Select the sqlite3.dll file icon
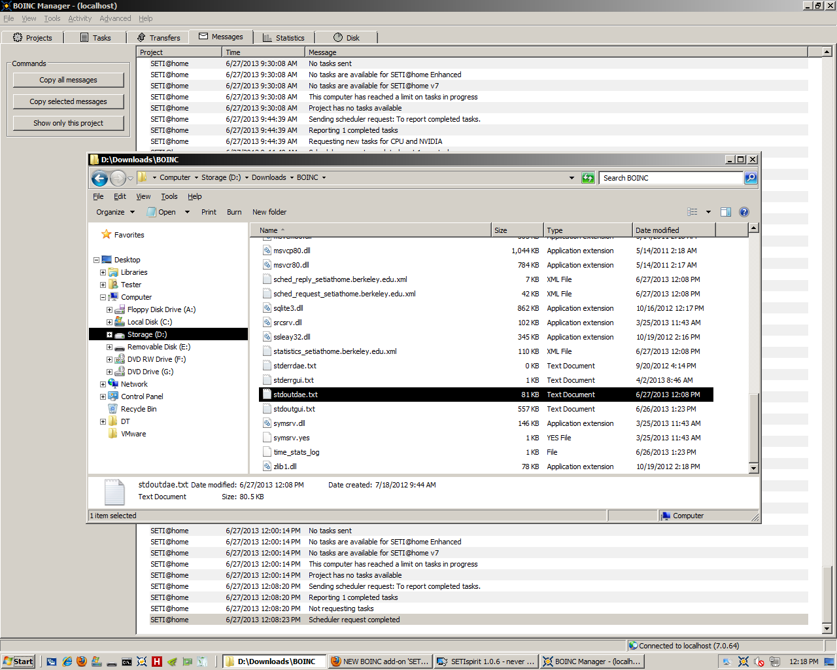The image size is (837, 670). pos(267,308)
